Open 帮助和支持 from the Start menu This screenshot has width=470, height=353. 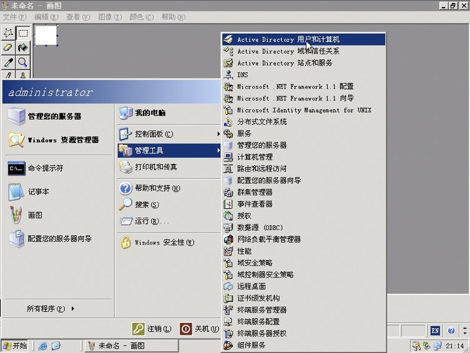point(169,188)
